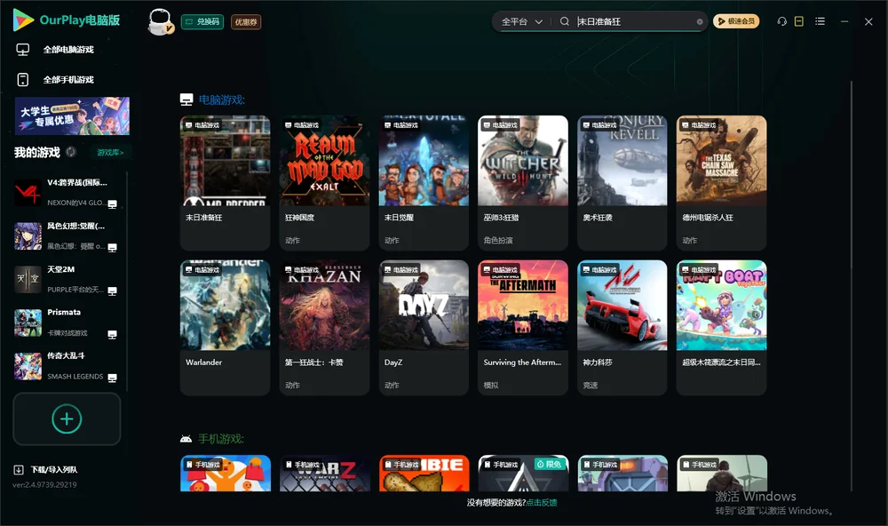This screenshot has height=526, width=888.
Task: Open the 德州电锯杀人狂 game card
Action: click(721, 183)
